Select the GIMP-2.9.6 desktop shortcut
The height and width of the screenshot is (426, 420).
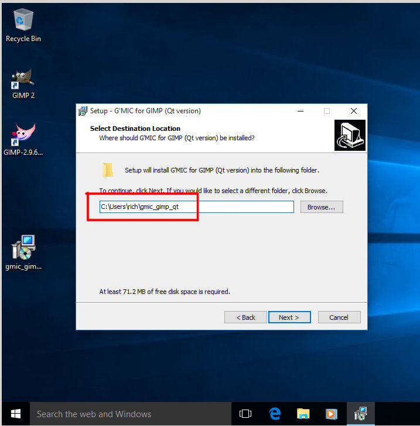click(23, 136)
